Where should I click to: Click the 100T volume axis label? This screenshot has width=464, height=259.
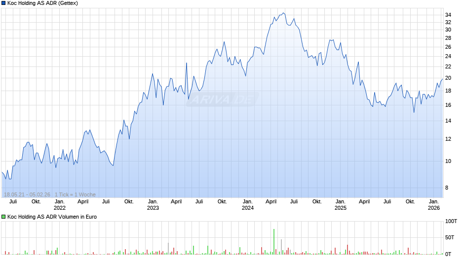[451, 221]
